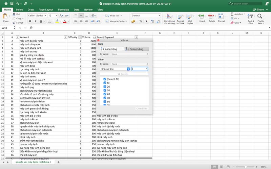The width and height of the screenshot is (271, 169).
Task: Open Conditional Formatting tool
Action: click(169, 19)
